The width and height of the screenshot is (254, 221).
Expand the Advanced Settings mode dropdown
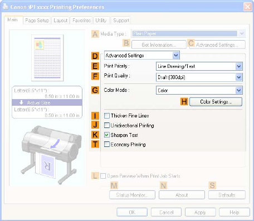(142, 56)
